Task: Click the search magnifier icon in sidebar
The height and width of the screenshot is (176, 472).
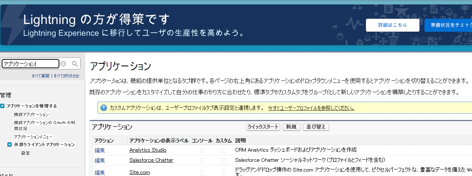Action: [75, 63]
